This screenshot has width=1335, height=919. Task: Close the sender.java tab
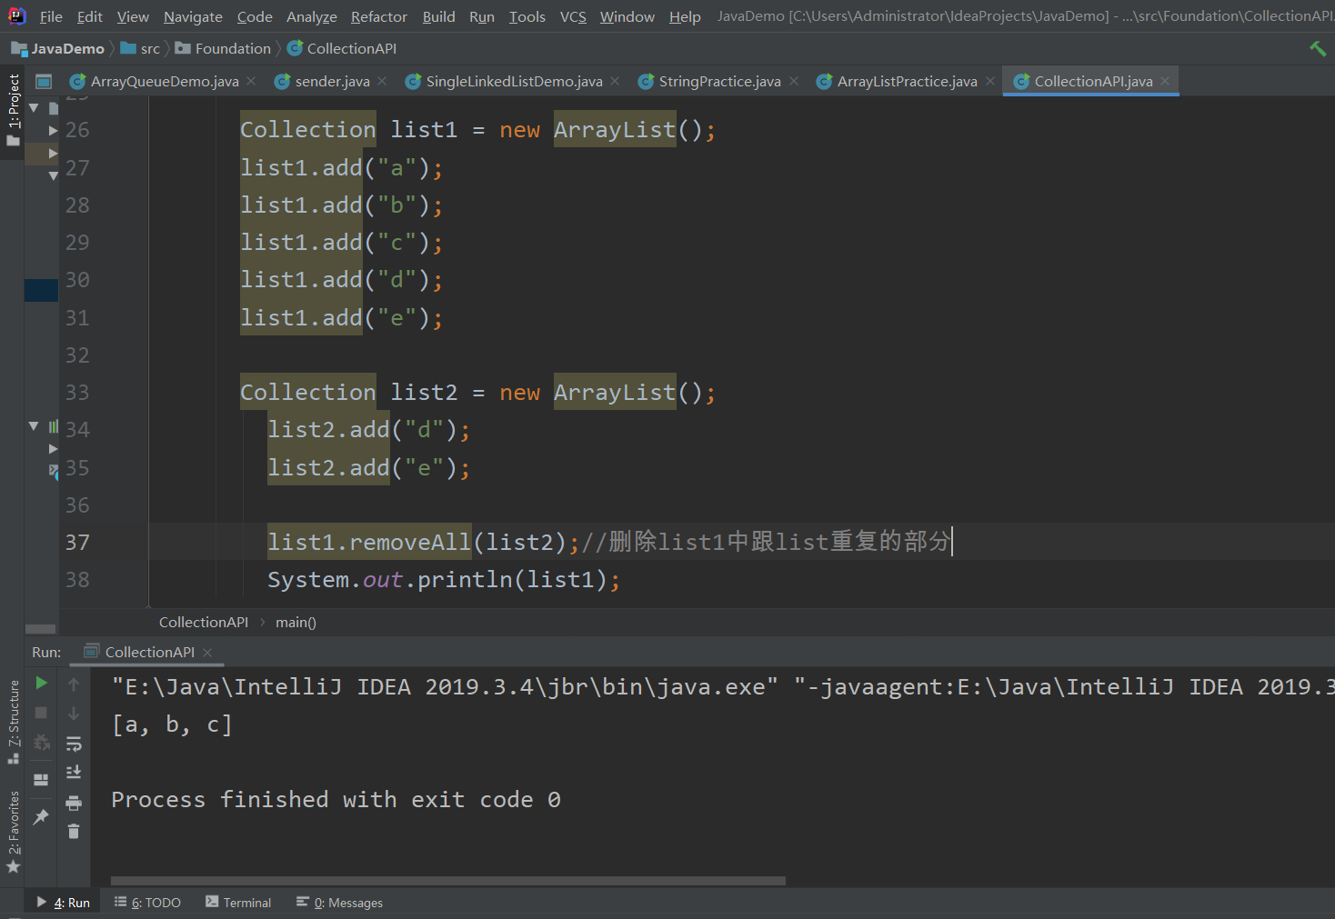(382, 81)
